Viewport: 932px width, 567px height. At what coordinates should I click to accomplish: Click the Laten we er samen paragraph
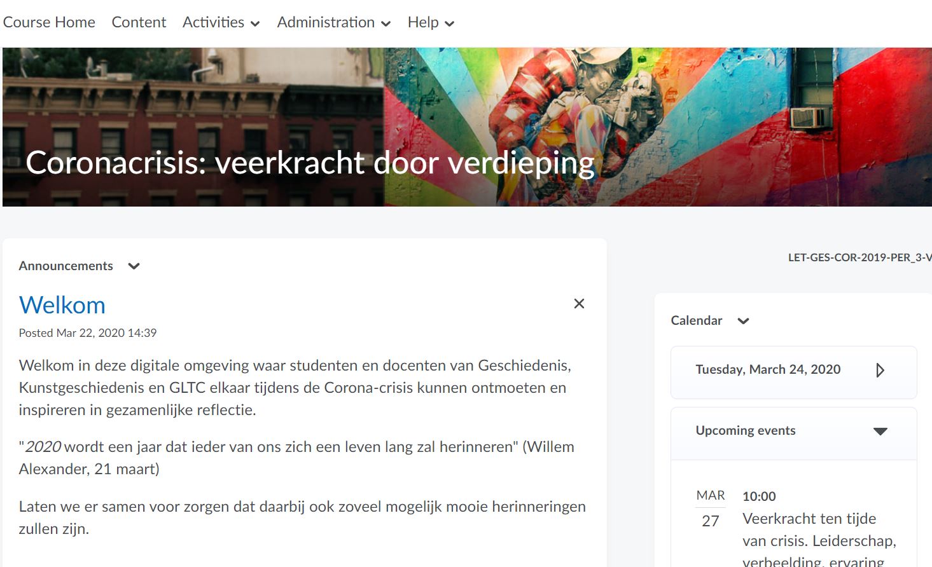302,517
